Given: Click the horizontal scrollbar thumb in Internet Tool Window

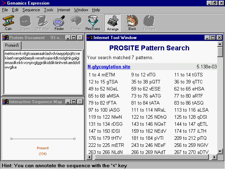Looking at the screenshot, I should [x=152, y=157].
